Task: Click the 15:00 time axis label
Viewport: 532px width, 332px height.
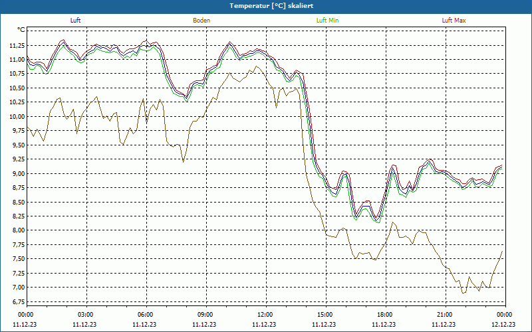Action: click(x=326, y=315)
